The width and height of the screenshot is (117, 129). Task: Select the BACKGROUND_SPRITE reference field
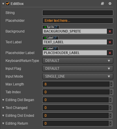pyautogui.click(x=75, y=31)
